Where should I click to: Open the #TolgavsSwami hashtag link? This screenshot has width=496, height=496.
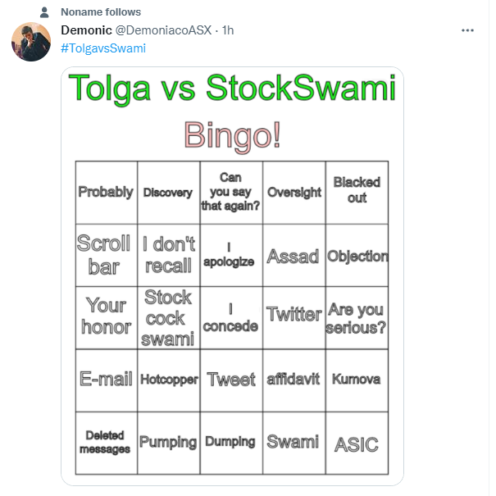[103, 48]
